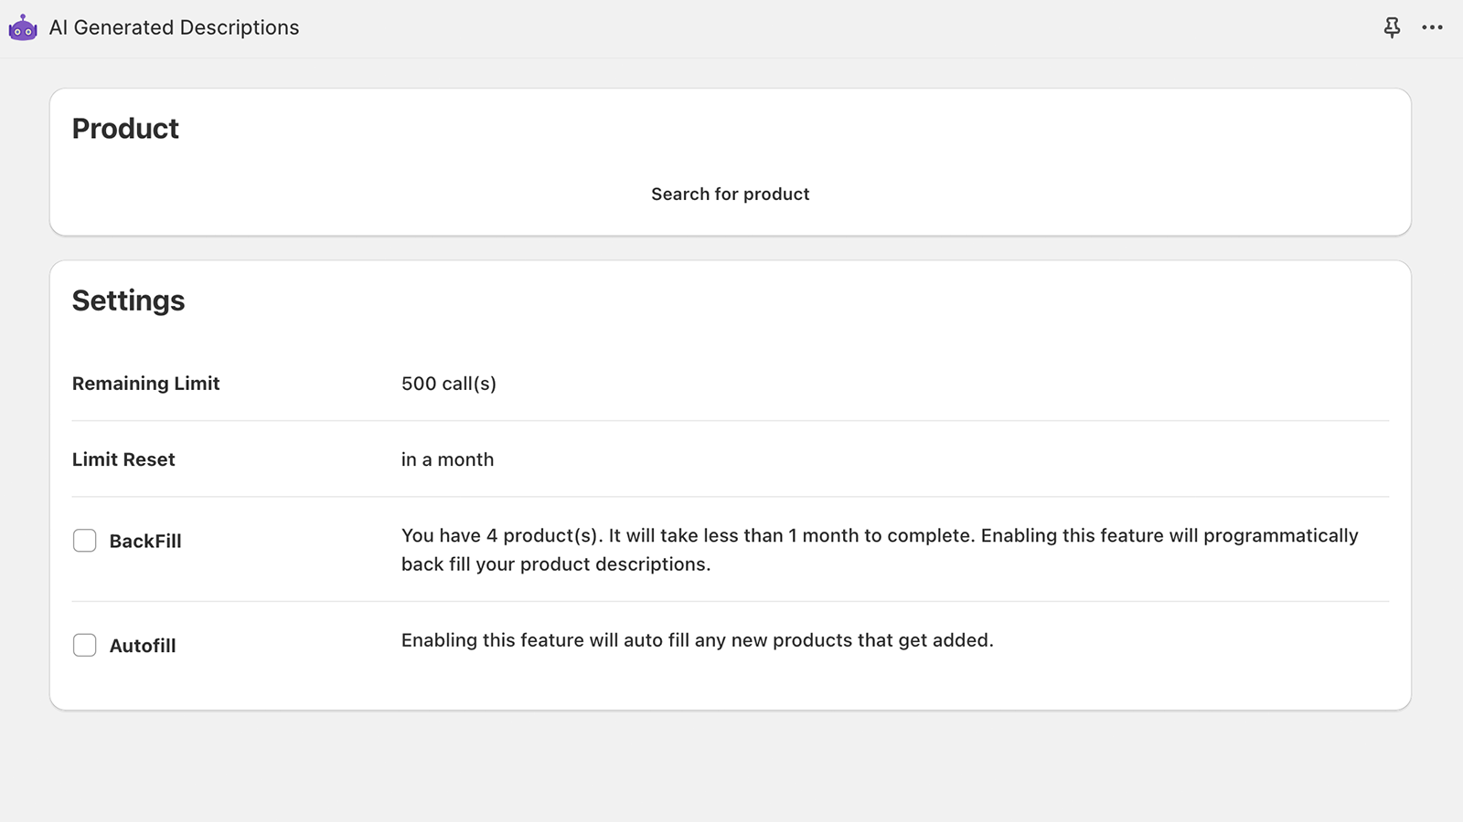The height and width of the screenshot is (822, 1463).
Task: Click the Product heading
Action: click(125, 129)
